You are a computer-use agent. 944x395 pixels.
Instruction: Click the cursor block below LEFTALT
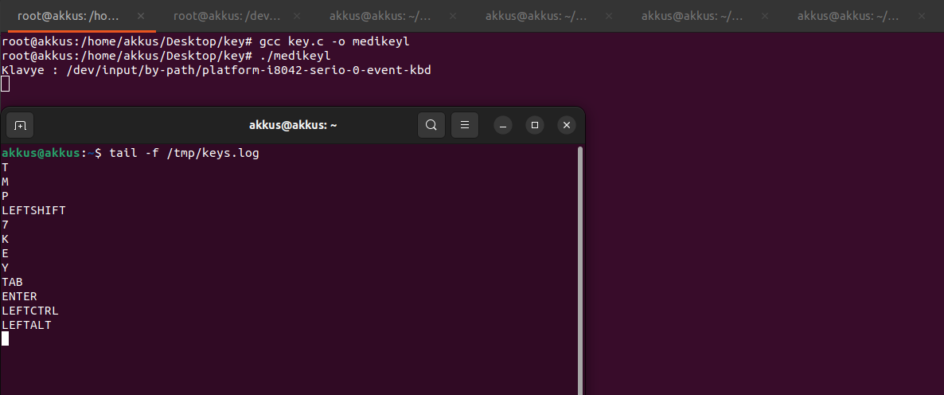tap(6, 338)
